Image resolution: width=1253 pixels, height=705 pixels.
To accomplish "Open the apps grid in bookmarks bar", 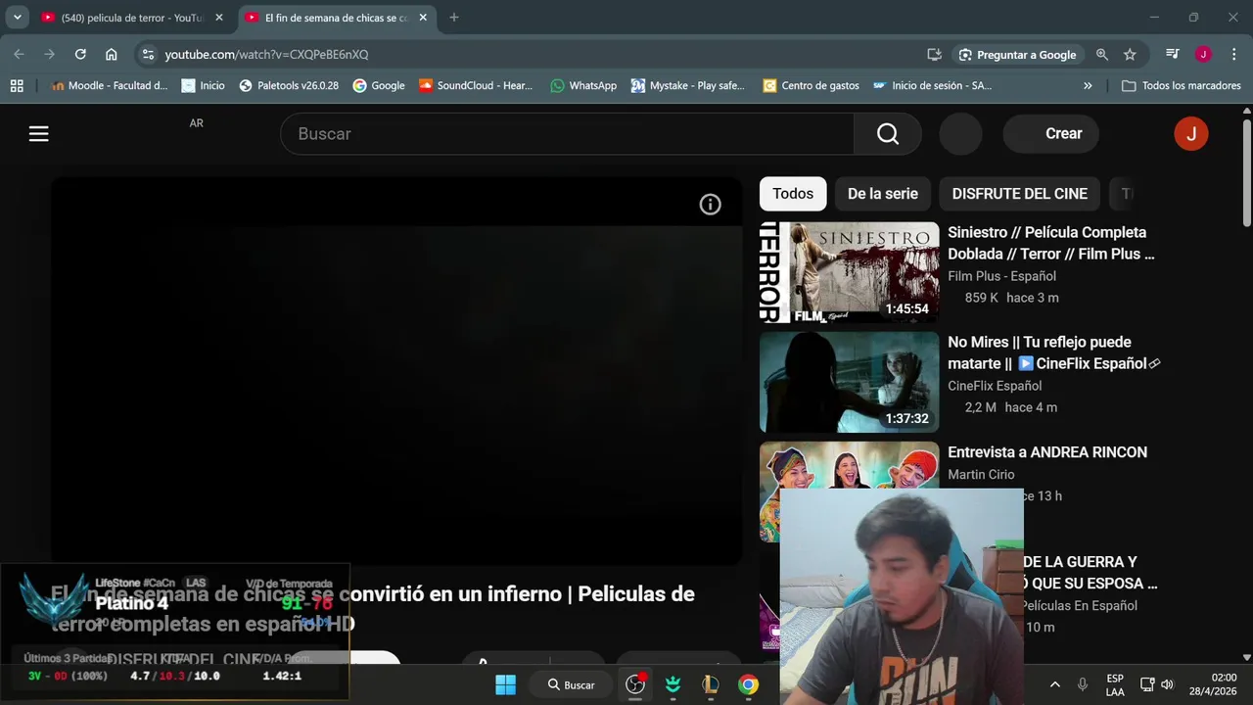I will click(17, 86).
